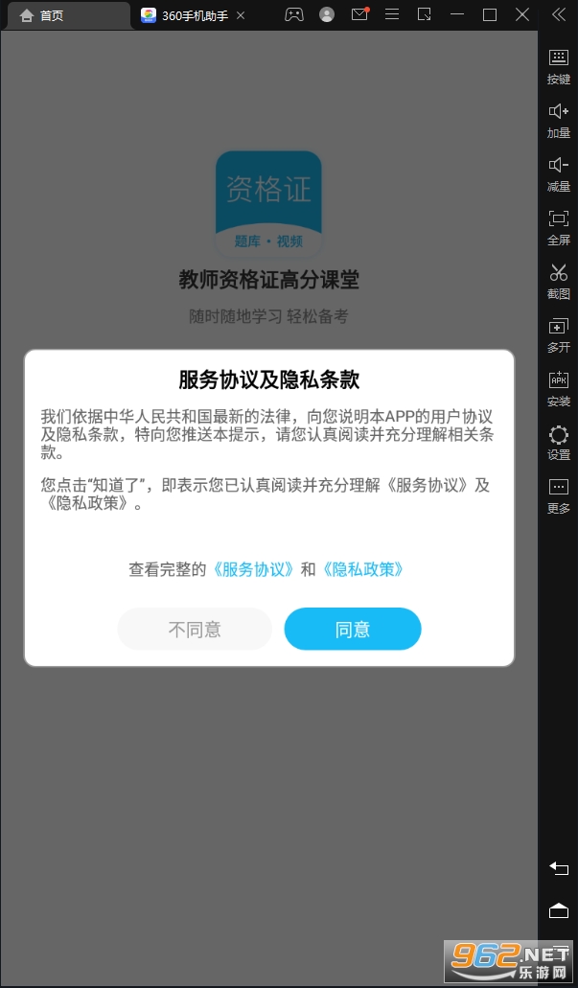
Task: Open emulator 设置 gear
Action: click(x=559, y=443)
